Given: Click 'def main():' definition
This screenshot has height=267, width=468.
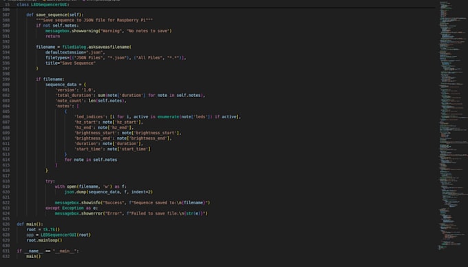Looking at the screenshot, I should (30, 224).
